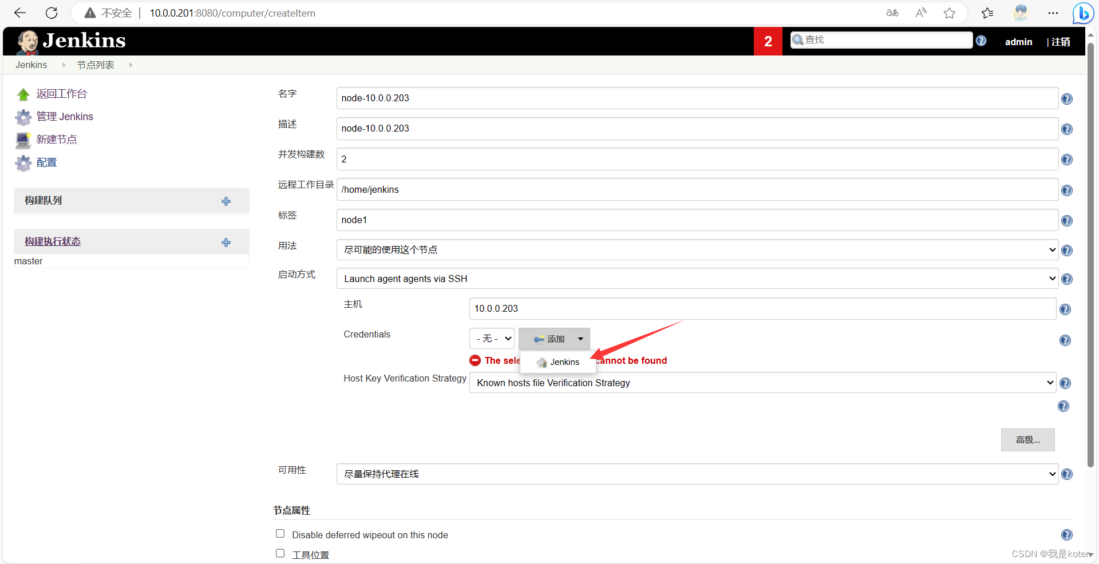Expand breadcrumb arrow after 节点列表
The width and height of the screenshot is (1099, 564).
(x=131, y=65)
